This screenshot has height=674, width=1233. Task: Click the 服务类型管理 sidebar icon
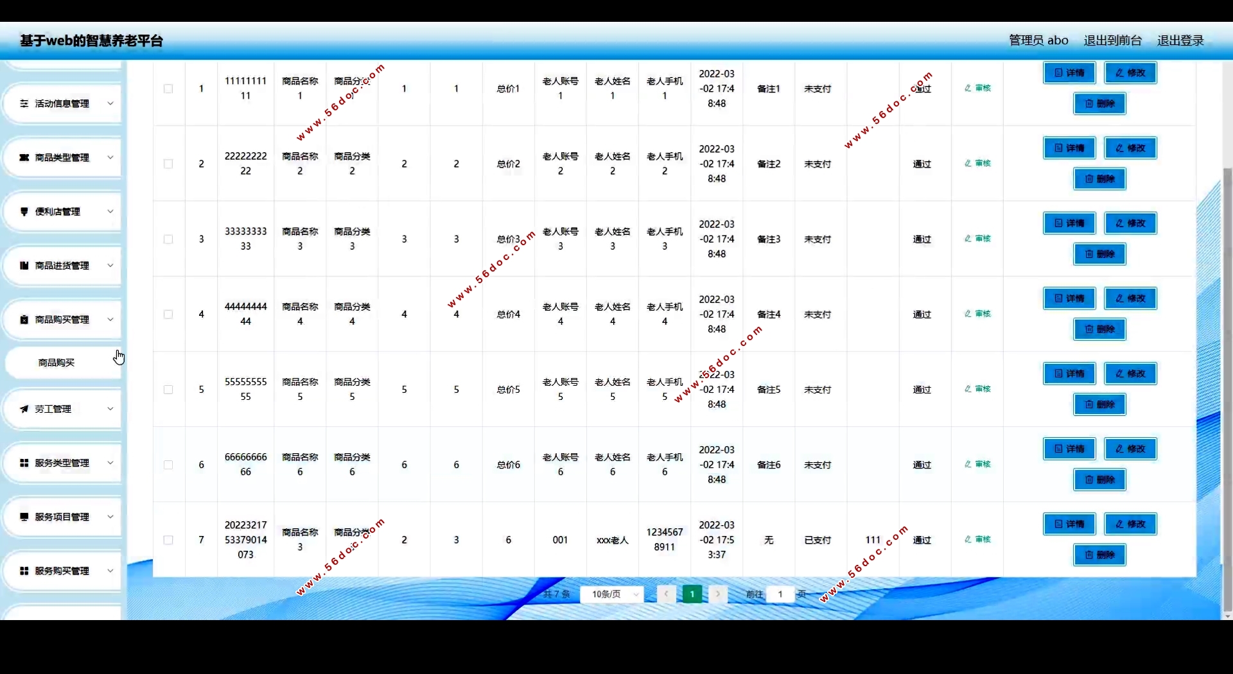[24, 463]
